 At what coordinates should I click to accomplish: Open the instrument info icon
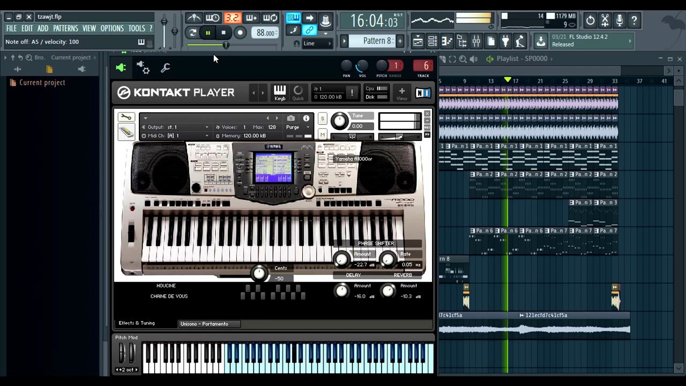tap(306, 118)
